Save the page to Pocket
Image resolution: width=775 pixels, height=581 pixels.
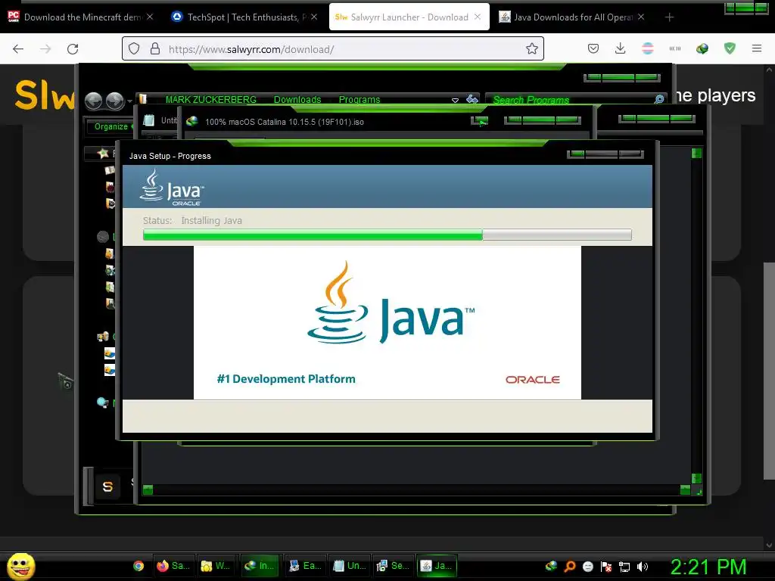(593, 48)
